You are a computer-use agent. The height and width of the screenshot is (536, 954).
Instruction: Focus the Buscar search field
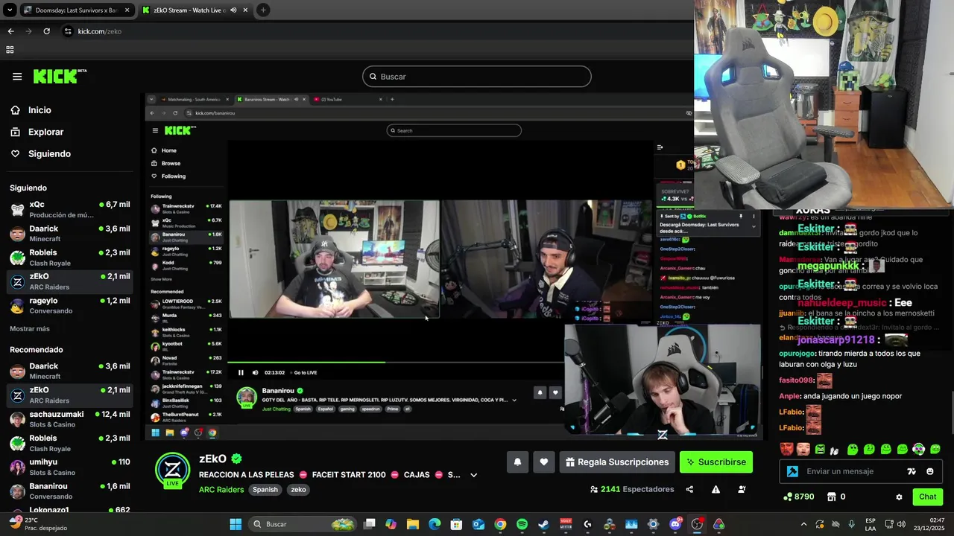[x=477, y=77]
